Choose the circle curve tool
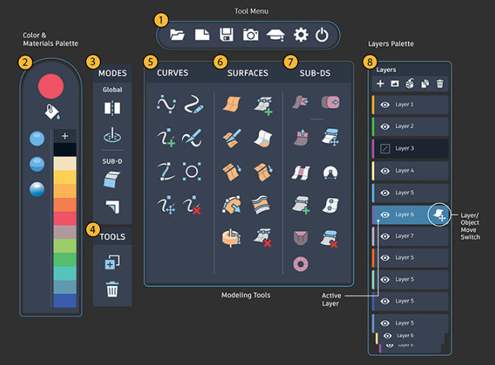The image size is (495, 365). click(x=192, y=171)
